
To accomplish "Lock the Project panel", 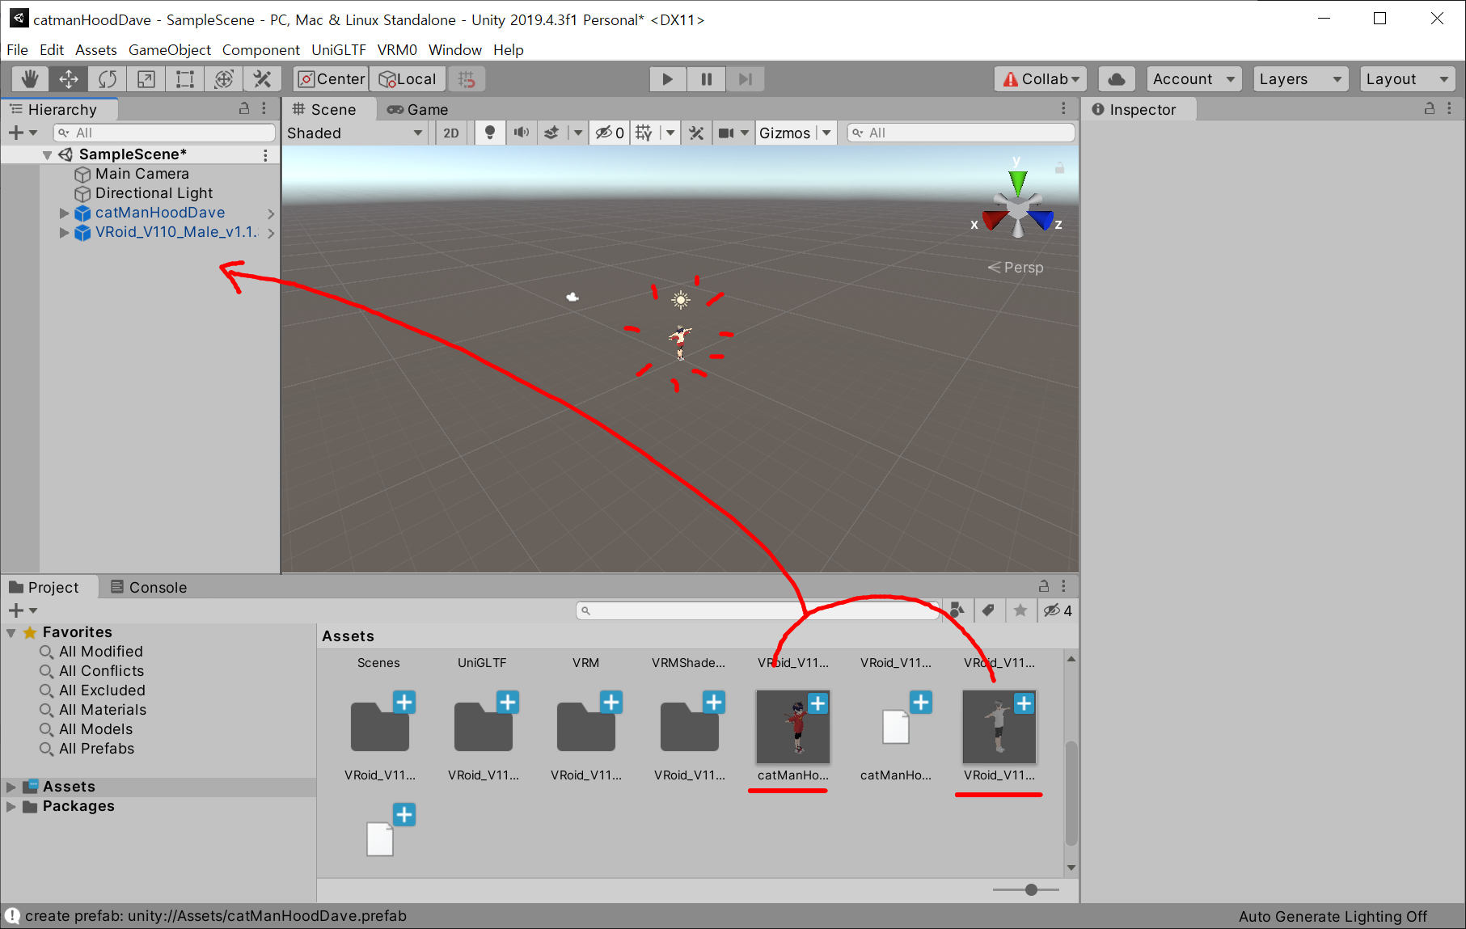I will click(x=1044, y=586).
